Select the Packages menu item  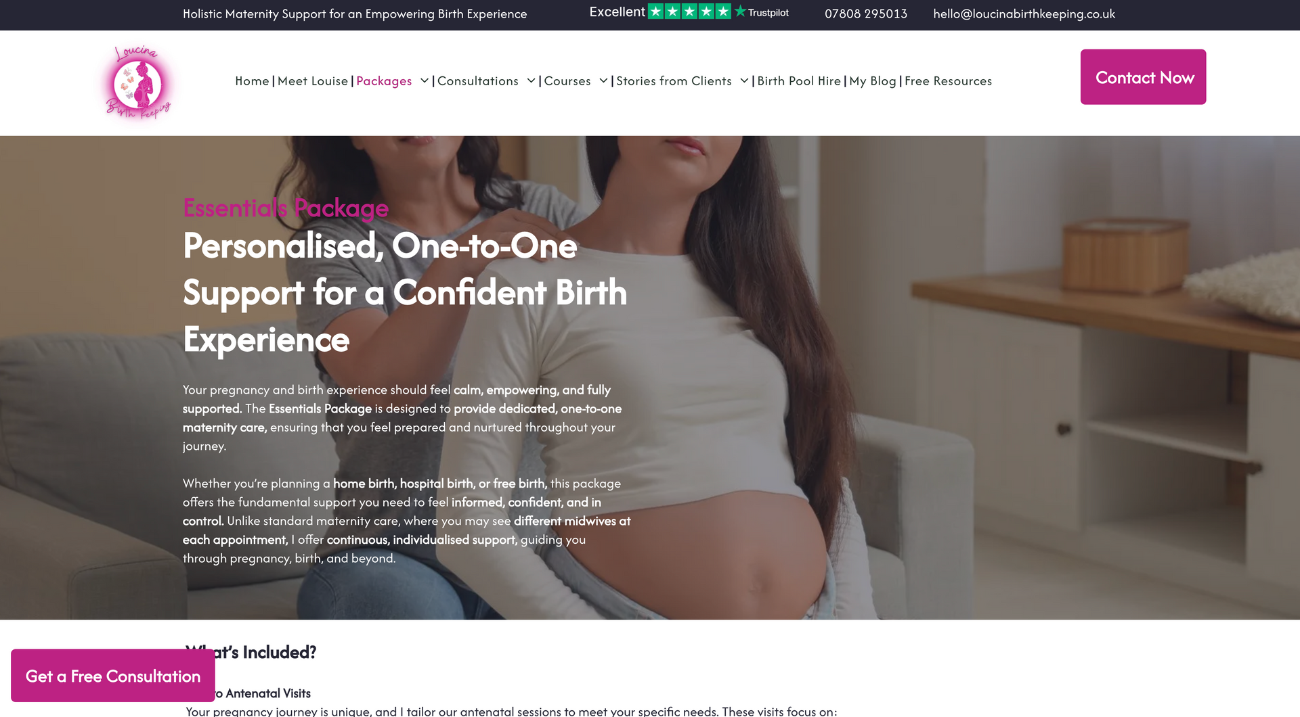point(384,81)
